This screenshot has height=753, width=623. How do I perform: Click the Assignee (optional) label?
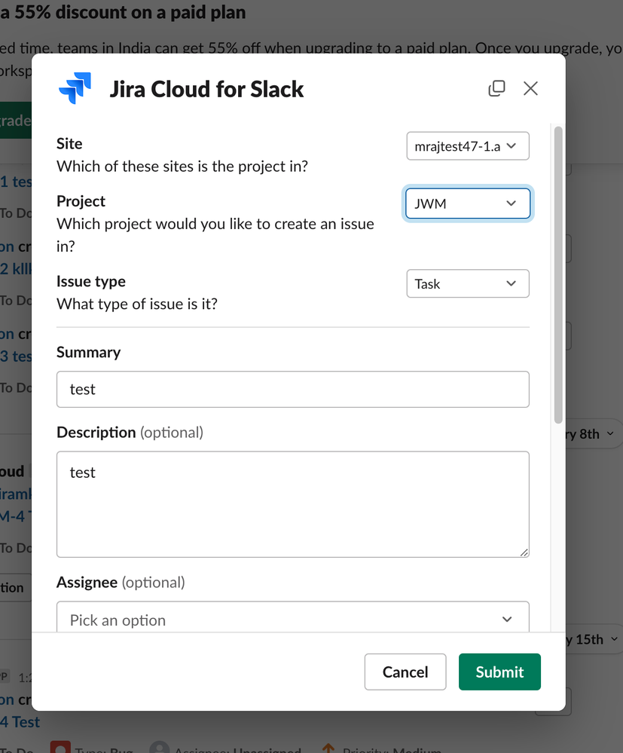121,583
